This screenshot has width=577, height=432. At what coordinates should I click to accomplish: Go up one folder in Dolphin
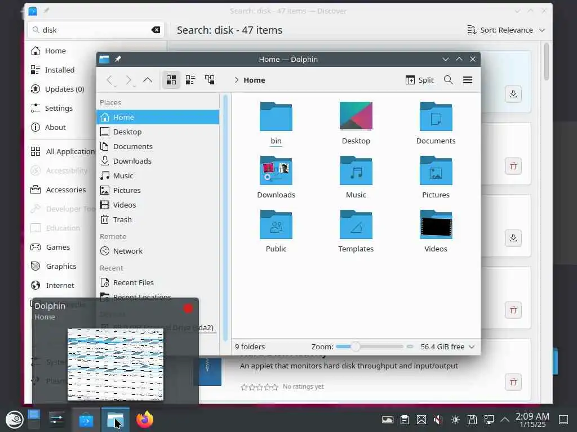coord(148,80)
